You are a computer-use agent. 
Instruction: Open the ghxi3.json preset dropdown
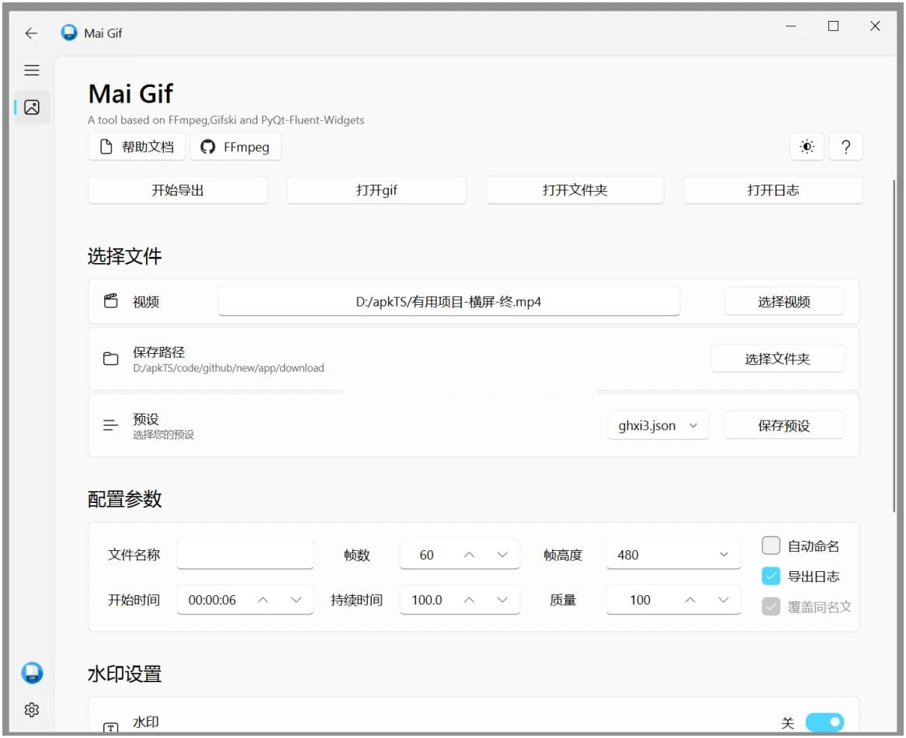(x=658, y=425)
